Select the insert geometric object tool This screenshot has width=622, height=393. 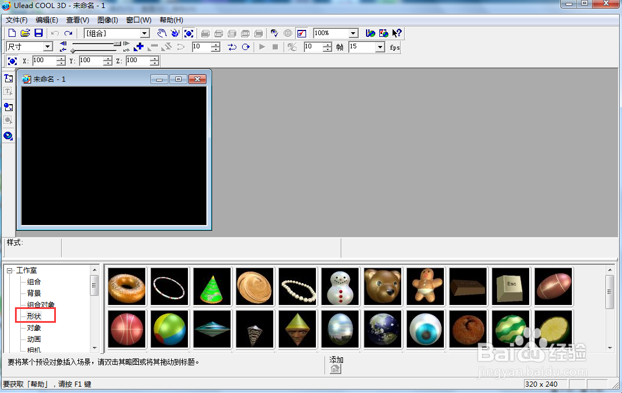click(x=8, y=136)
